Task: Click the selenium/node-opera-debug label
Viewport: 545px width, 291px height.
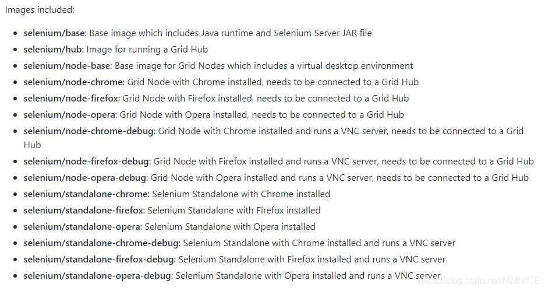Action: [x=85, y=178]
